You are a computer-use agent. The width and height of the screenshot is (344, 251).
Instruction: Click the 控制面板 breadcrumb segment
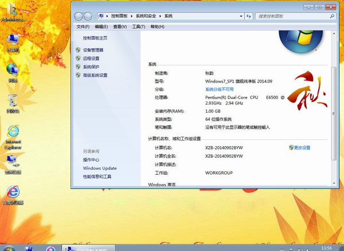(x=119, y=16)
